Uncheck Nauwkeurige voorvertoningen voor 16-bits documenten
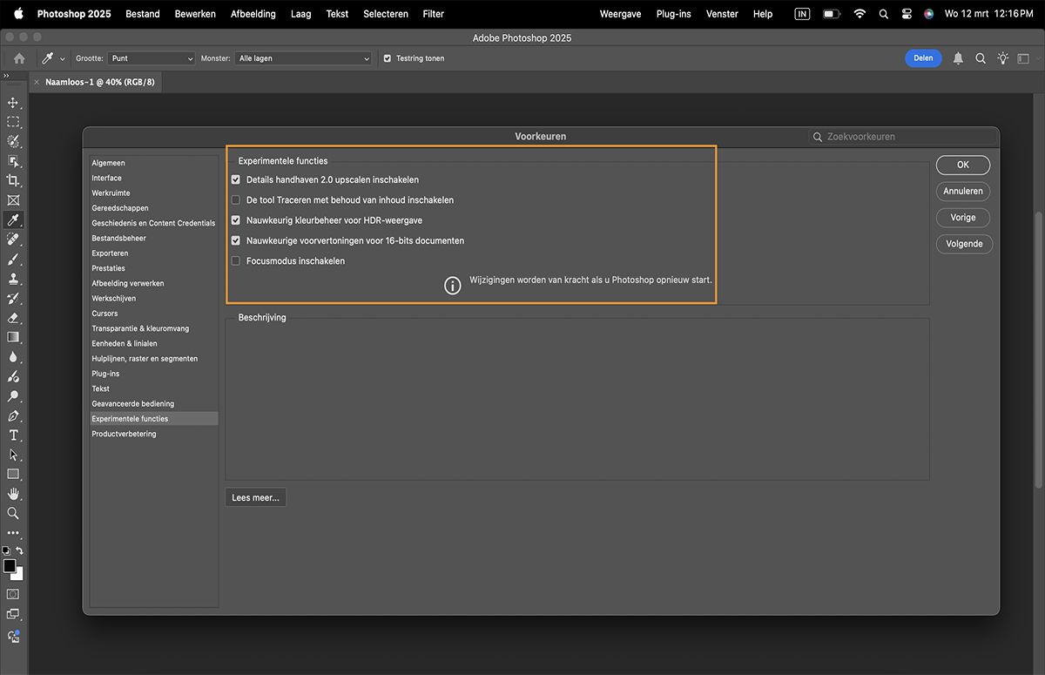Viewport: 1045px width, 675px height. (235, 240)
